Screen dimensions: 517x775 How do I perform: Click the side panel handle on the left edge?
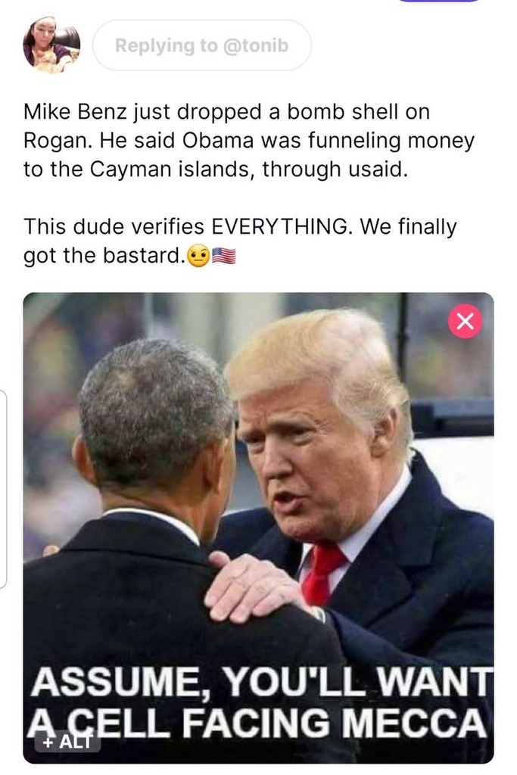[3, 489]
